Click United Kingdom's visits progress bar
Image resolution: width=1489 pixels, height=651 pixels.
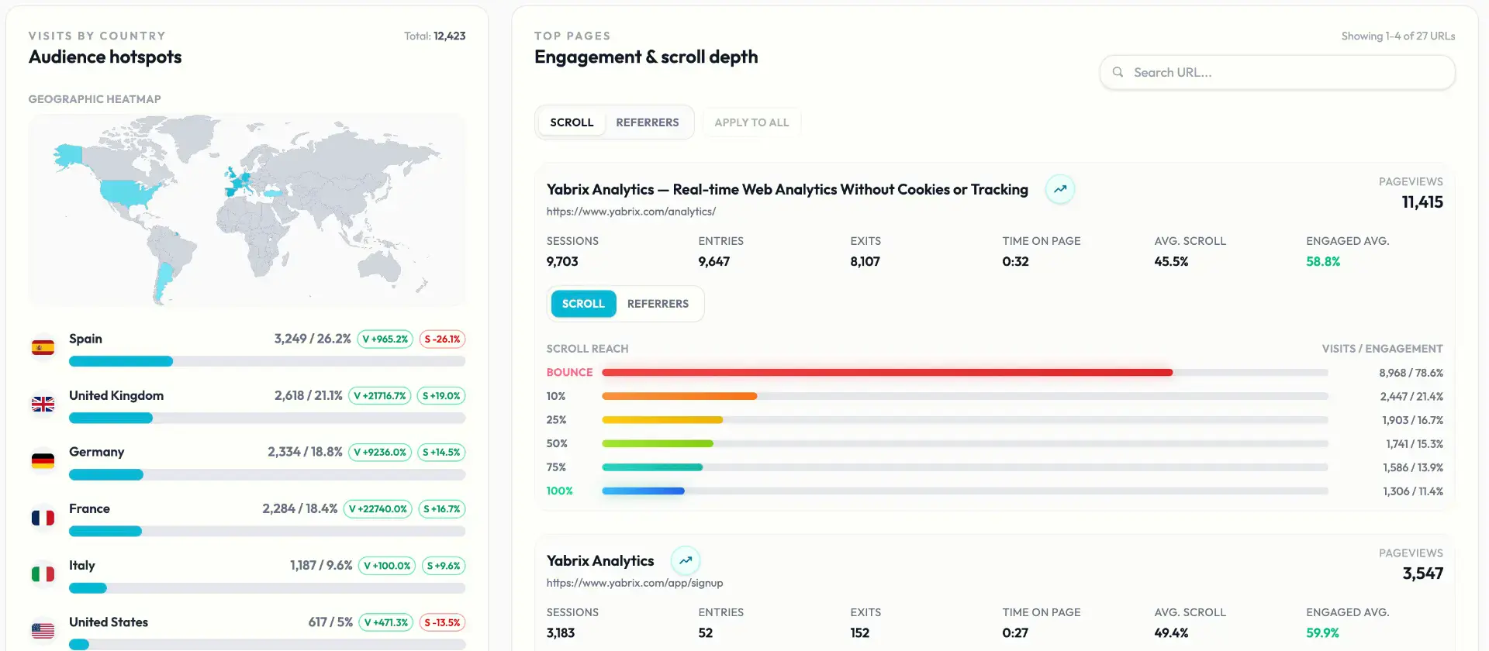[267, 418]
